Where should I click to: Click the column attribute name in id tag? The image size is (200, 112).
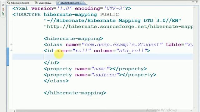point(103,51)
